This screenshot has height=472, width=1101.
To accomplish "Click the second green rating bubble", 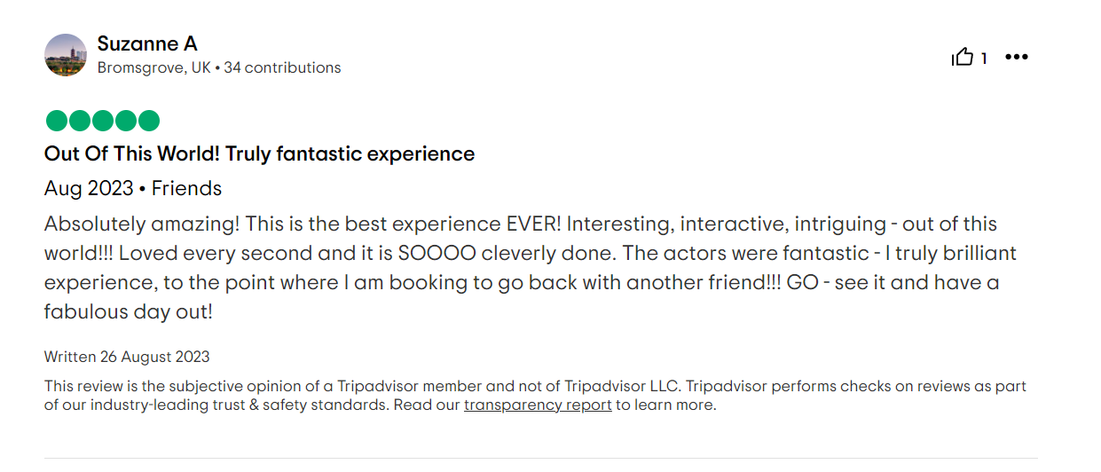I will coord(80,121).
